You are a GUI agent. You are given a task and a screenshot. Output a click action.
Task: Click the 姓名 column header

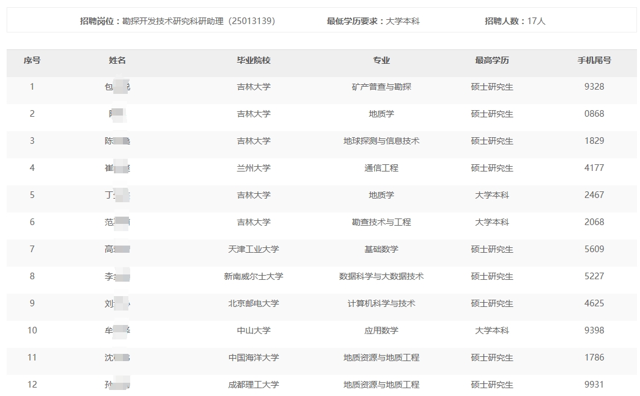118,60
